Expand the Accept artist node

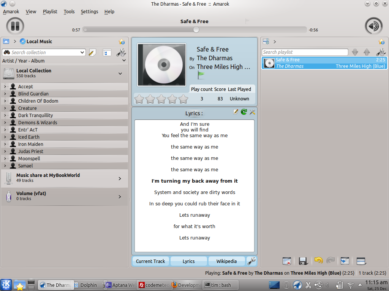5,86
